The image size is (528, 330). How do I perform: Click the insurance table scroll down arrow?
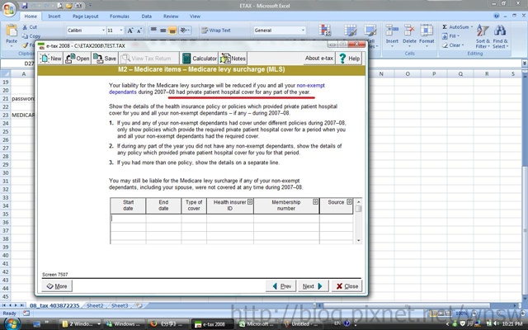(359, 240)
